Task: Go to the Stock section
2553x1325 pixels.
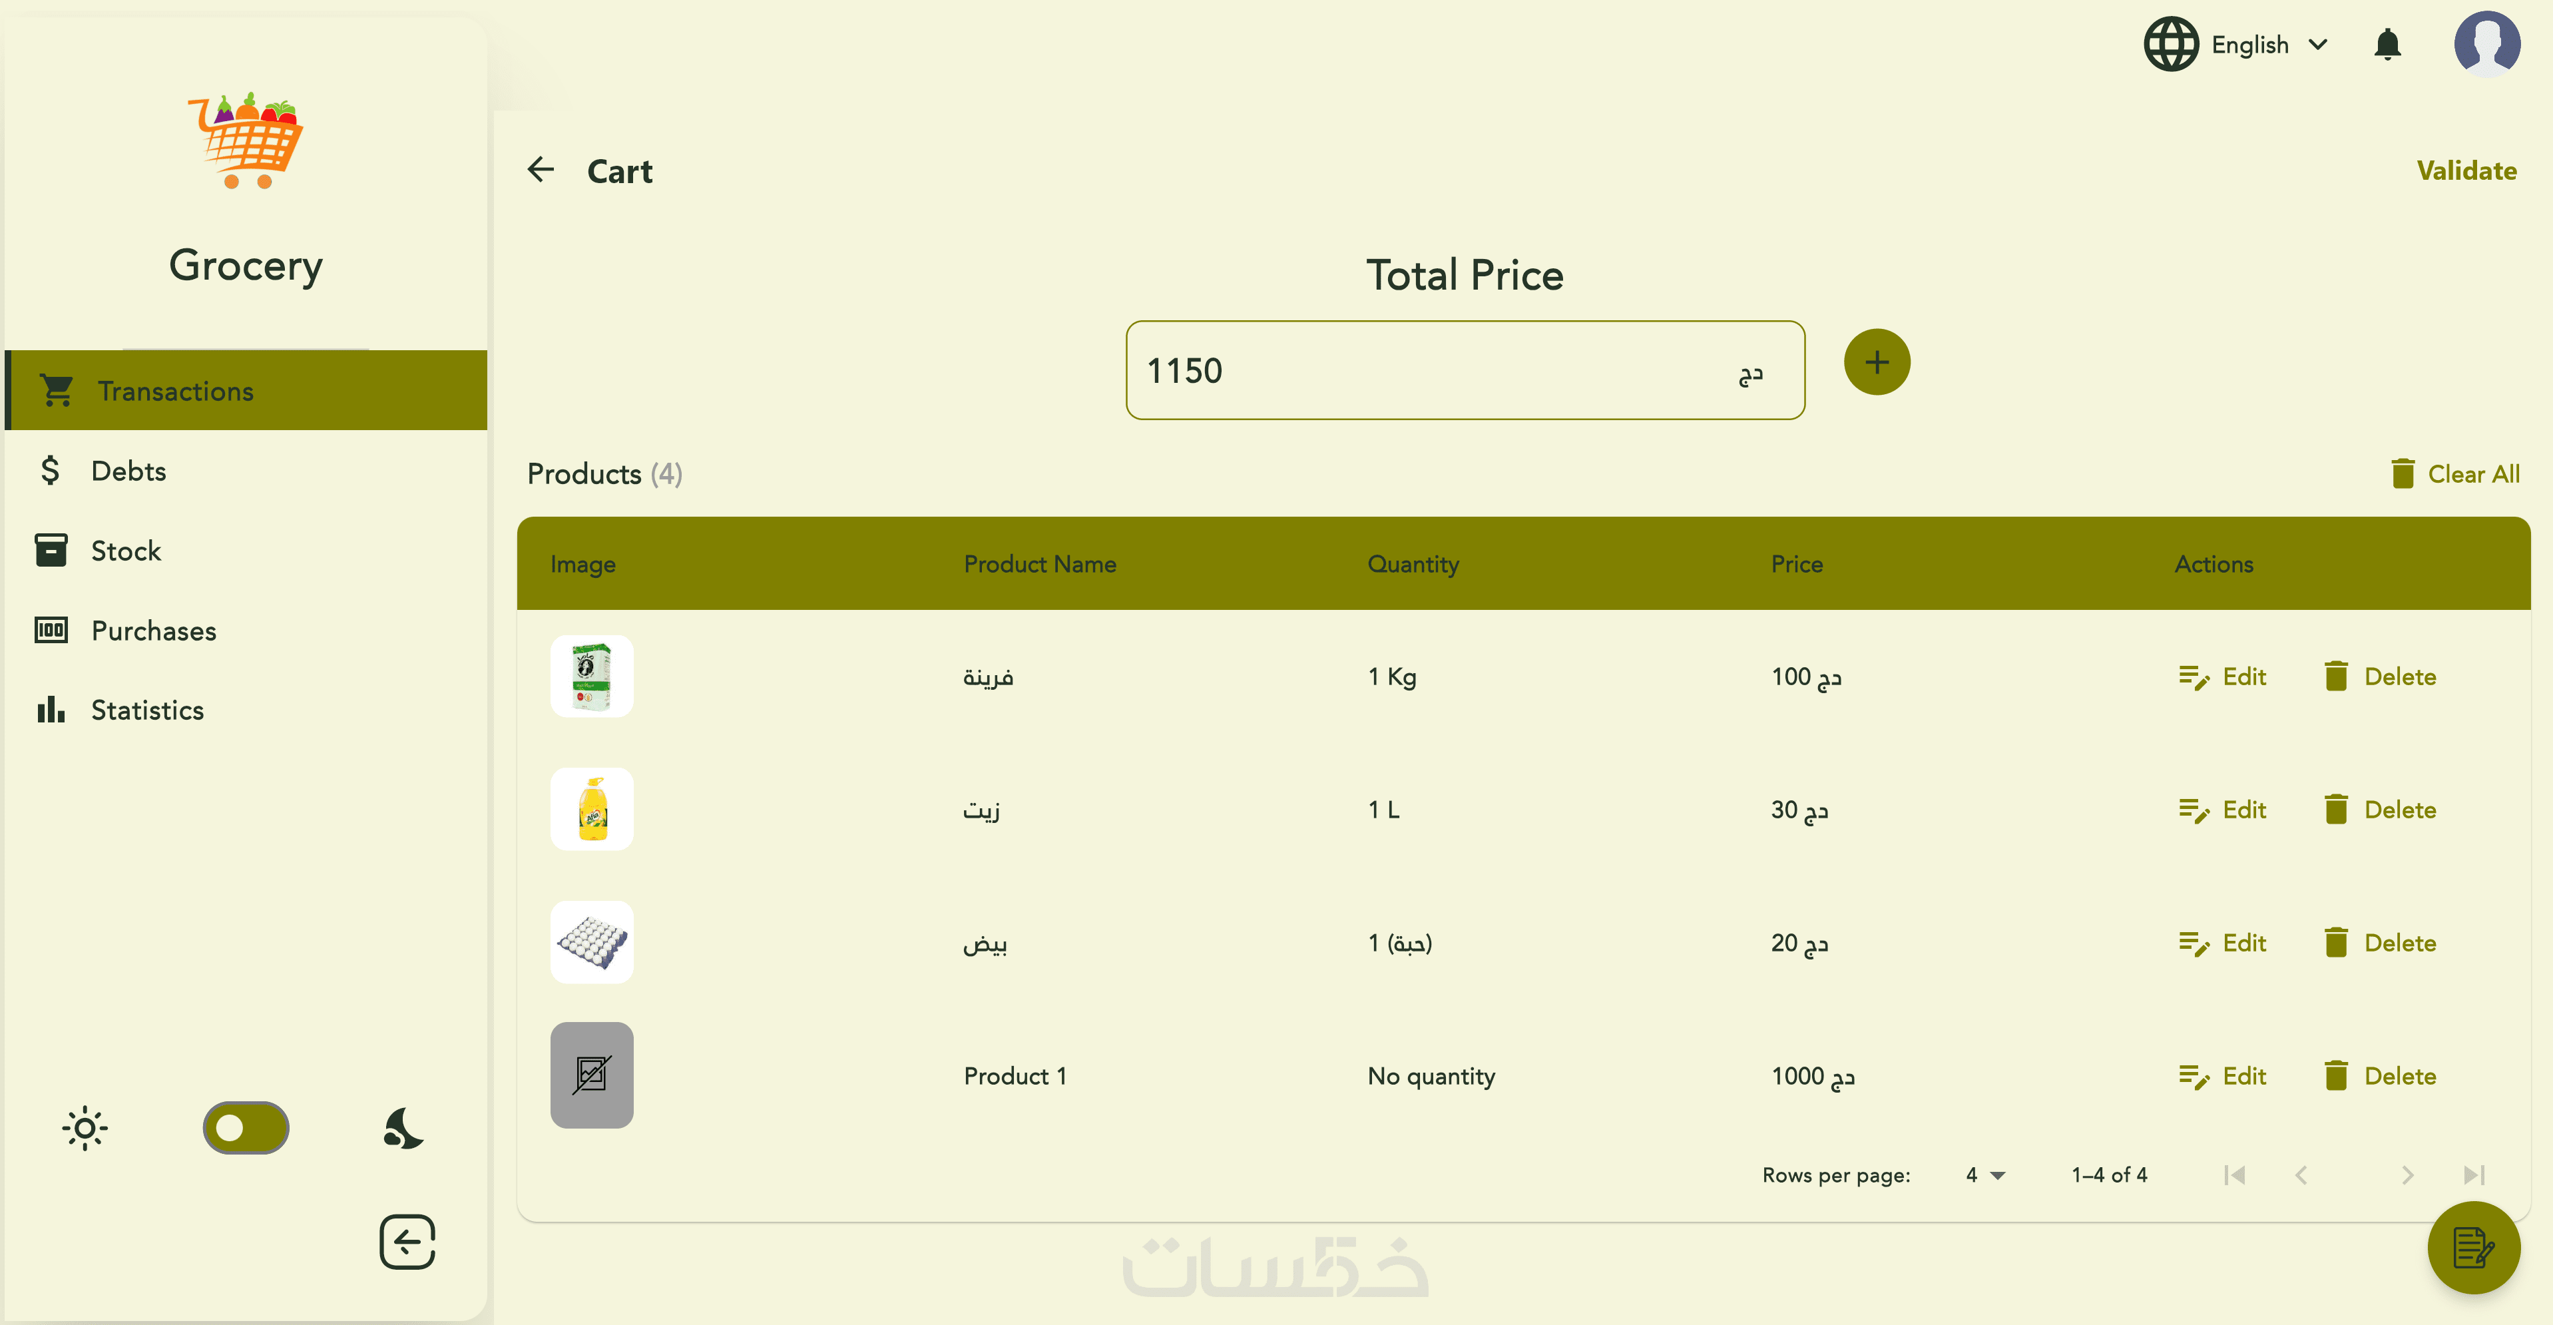Action: point(126,551)
